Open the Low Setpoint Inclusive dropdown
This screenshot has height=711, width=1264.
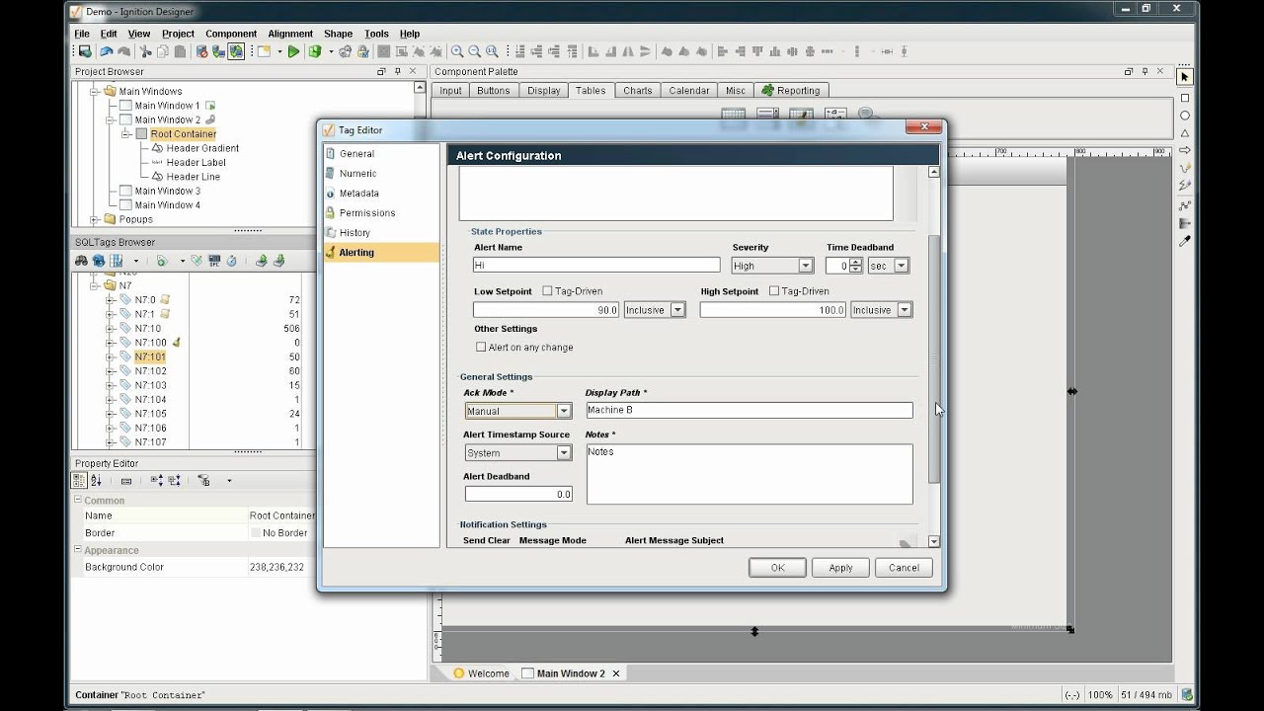click(677, 310)
